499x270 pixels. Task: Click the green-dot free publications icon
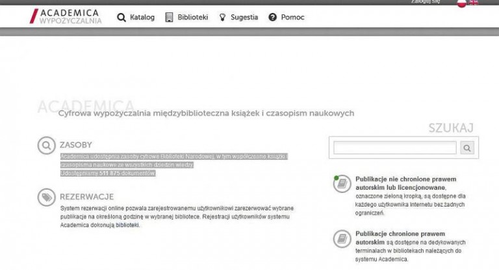point(342,184)
